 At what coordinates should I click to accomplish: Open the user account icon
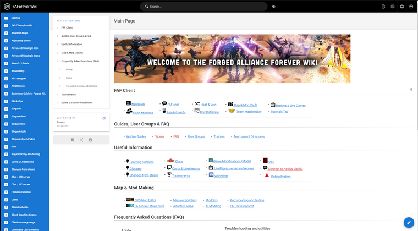(411, 7)
